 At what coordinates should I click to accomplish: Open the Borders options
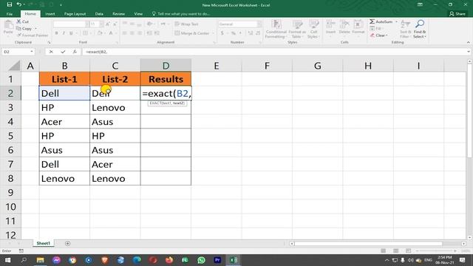(x=86, y=33)
